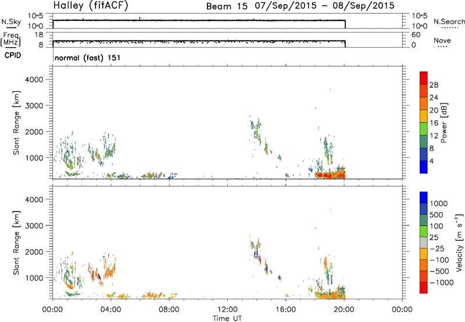Click the '04:00' time axis tick label
Viewport: 465px width, 322px height.
pos(110,310)
